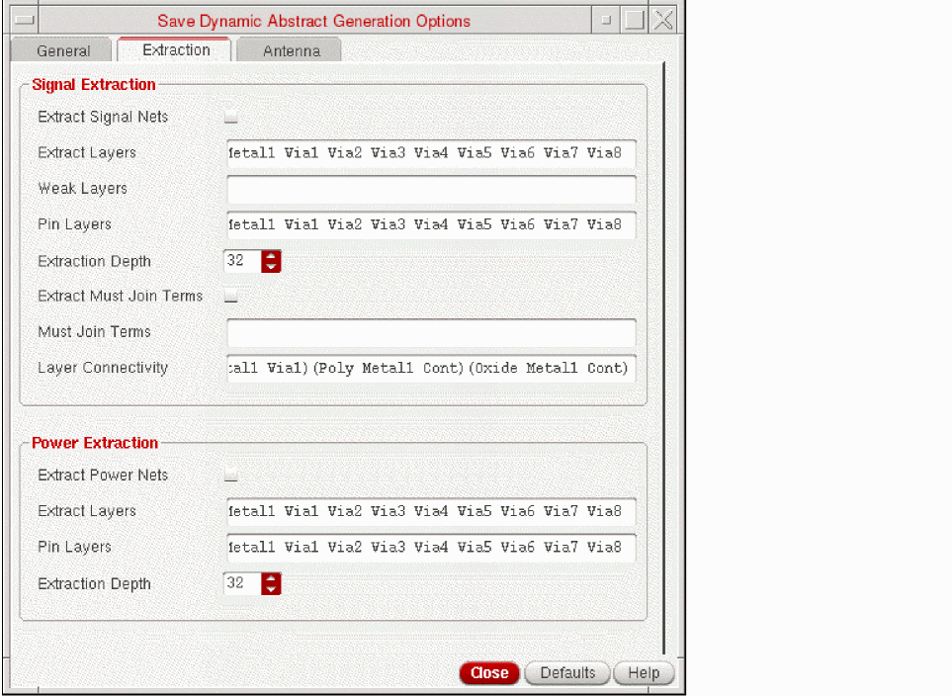Increase the Power Extraction Depth value
The height and width of the screenshot is (696, 952).
click(x=272, y=578)
